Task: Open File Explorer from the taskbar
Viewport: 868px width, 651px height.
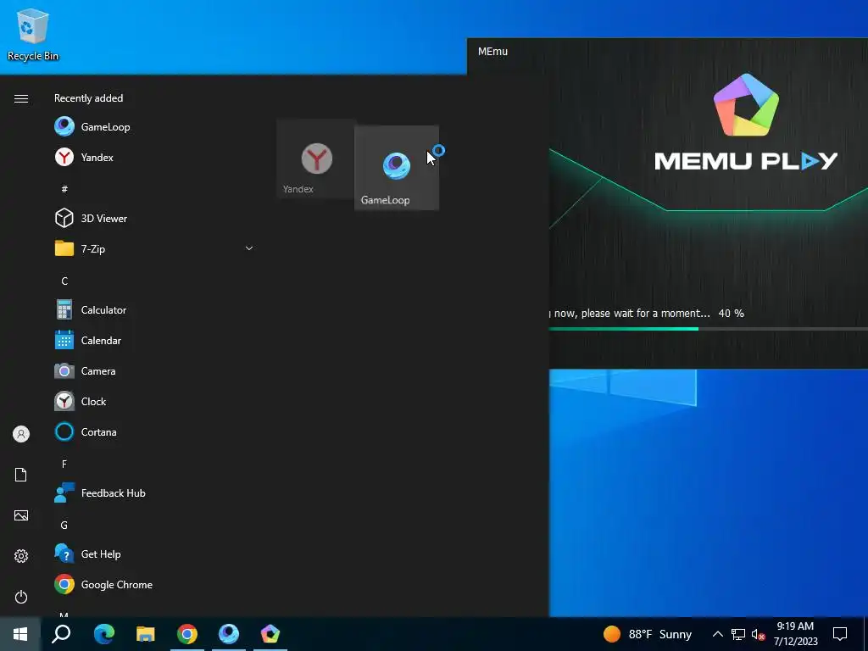Action: click(146, 634)
